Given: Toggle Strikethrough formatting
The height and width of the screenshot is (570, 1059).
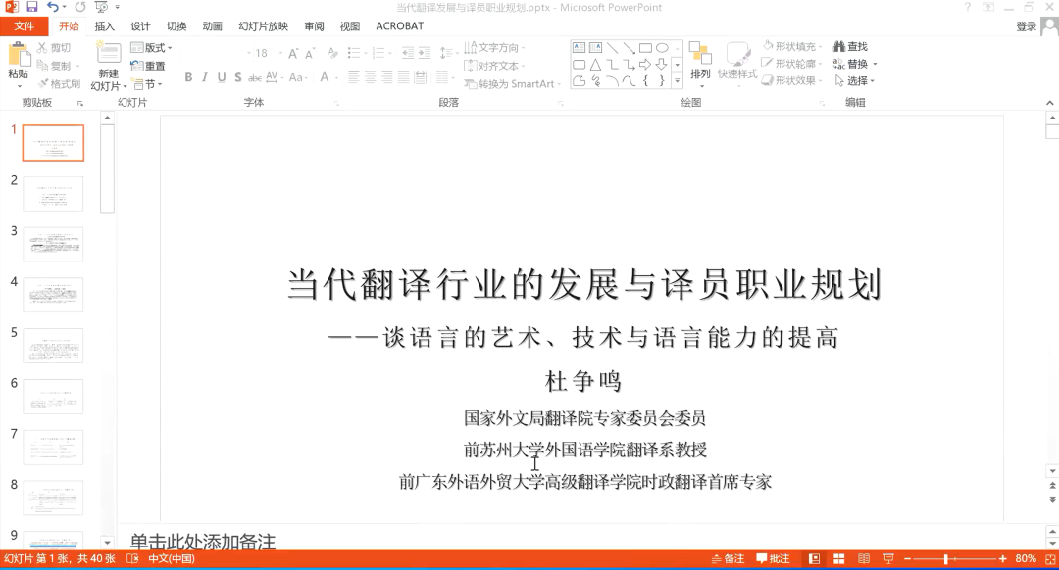Looking at the screenshot, I should [x=255, y=77].
